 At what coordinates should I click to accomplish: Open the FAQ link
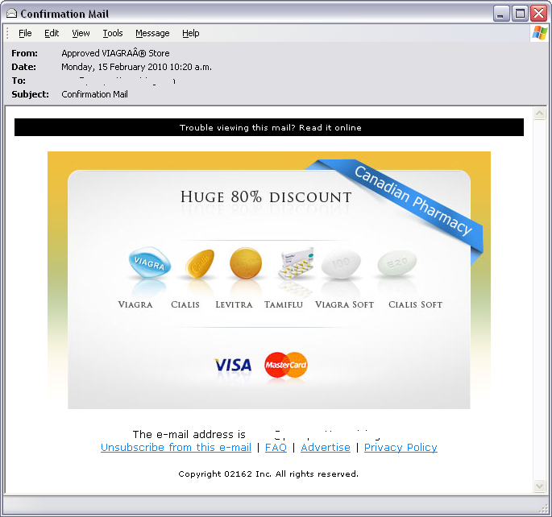[x=276, y=448]
